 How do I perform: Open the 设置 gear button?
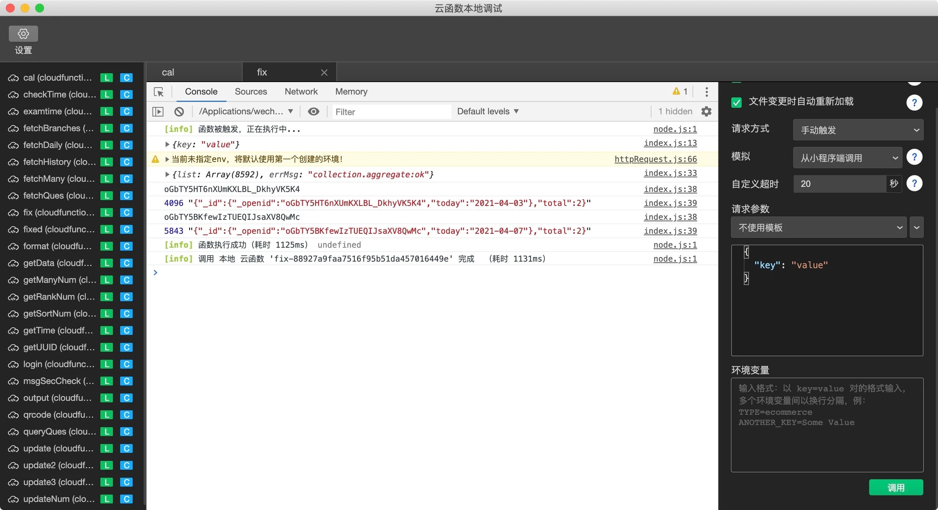[23, 34]
